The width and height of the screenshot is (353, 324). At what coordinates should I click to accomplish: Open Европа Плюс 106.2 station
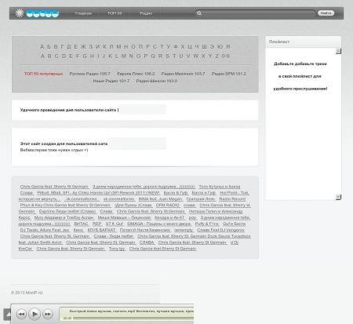click(x=136, y=74)
